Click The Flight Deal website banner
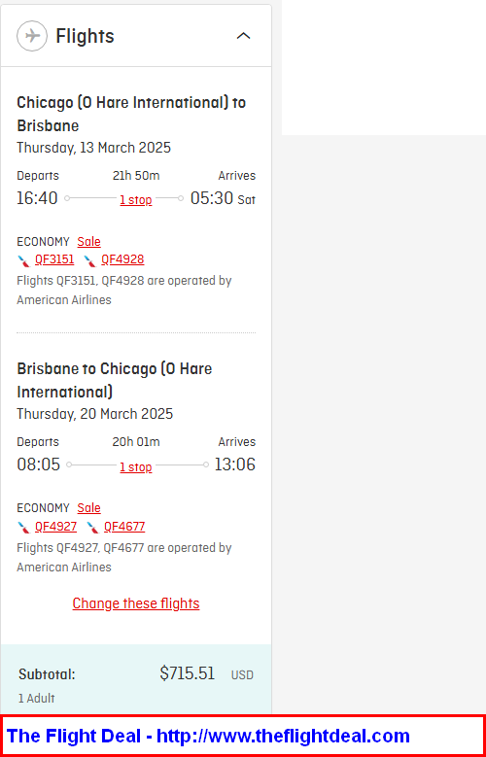 point(243,736)
